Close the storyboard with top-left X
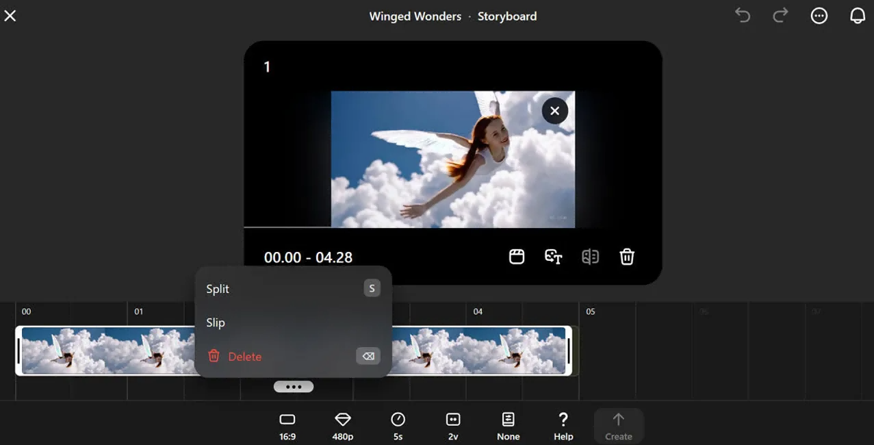 pyautogui.click(x=10, y=16)
